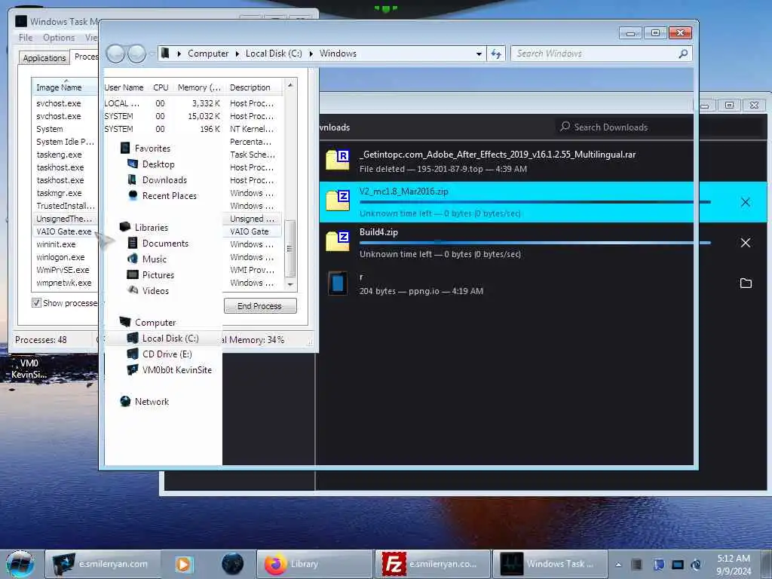Click the process list scrollbar down arrow
The image size is (772, 579).
pyautogui.click(x=290, y=284)
